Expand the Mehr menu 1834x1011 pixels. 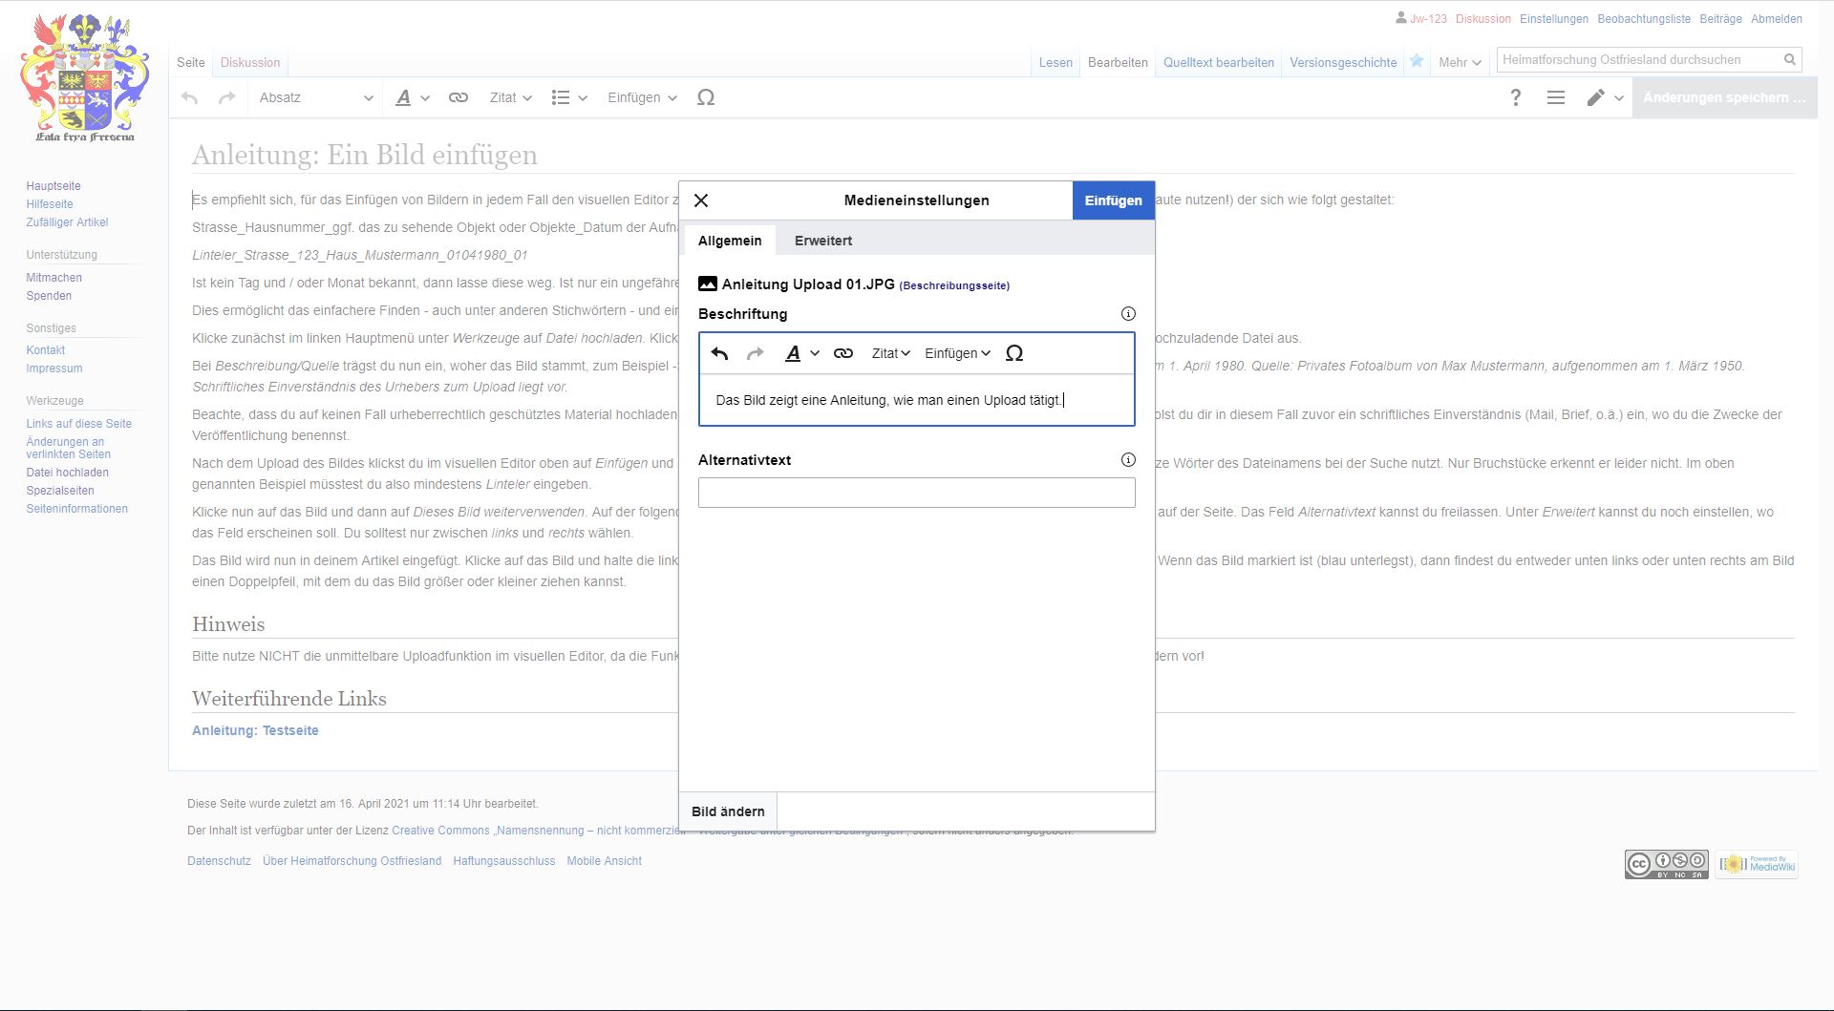pos(1460,62)
